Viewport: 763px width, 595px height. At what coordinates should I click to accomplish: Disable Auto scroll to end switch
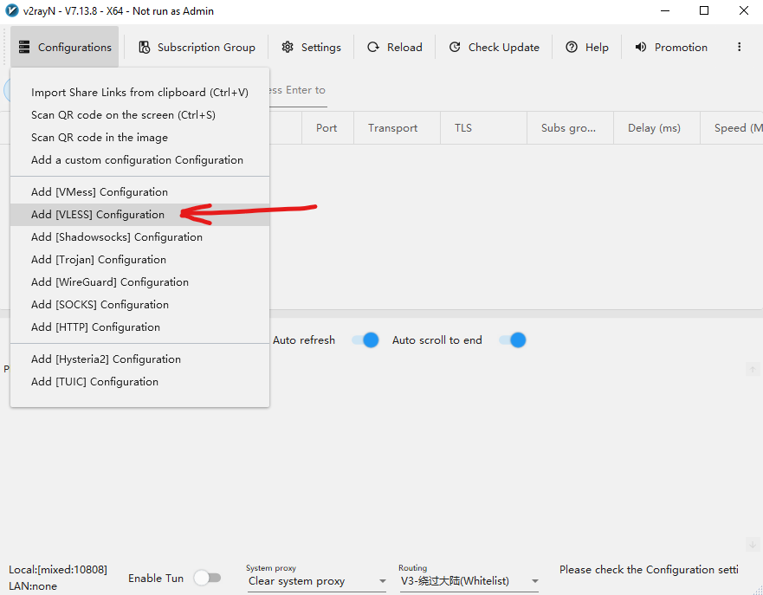coord(513,340)
